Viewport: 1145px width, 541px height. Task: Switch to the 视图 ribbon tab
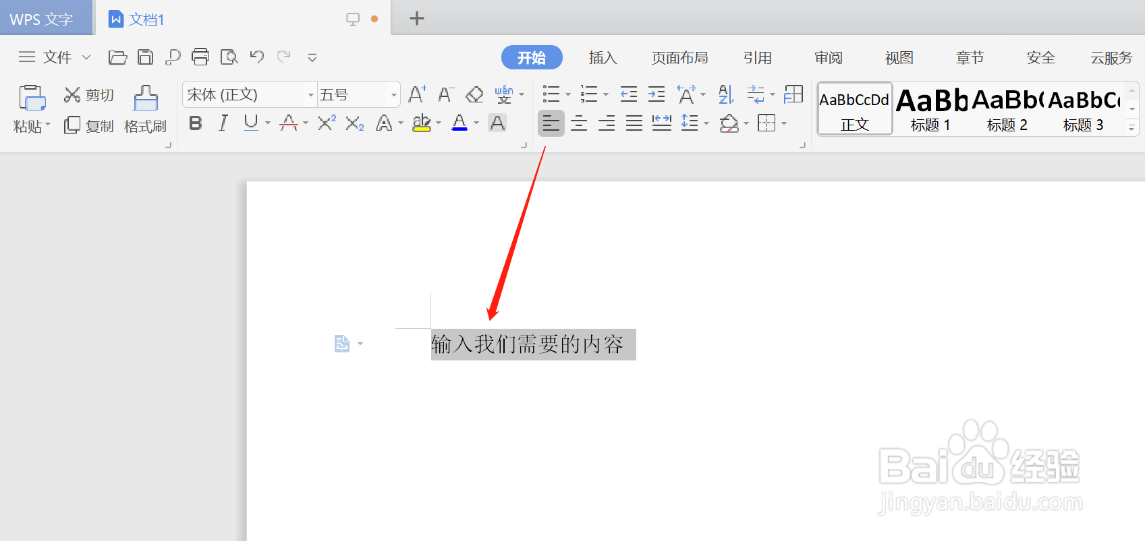point(899,58)
